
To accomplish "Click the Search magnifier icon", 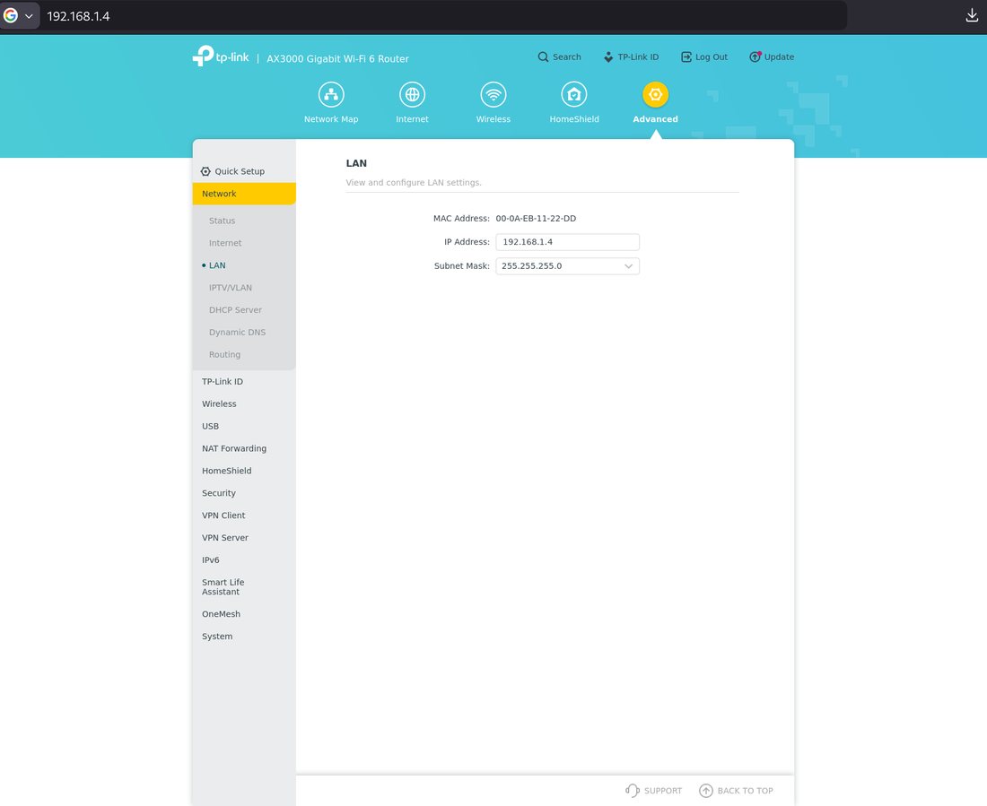I will (543, 56).
